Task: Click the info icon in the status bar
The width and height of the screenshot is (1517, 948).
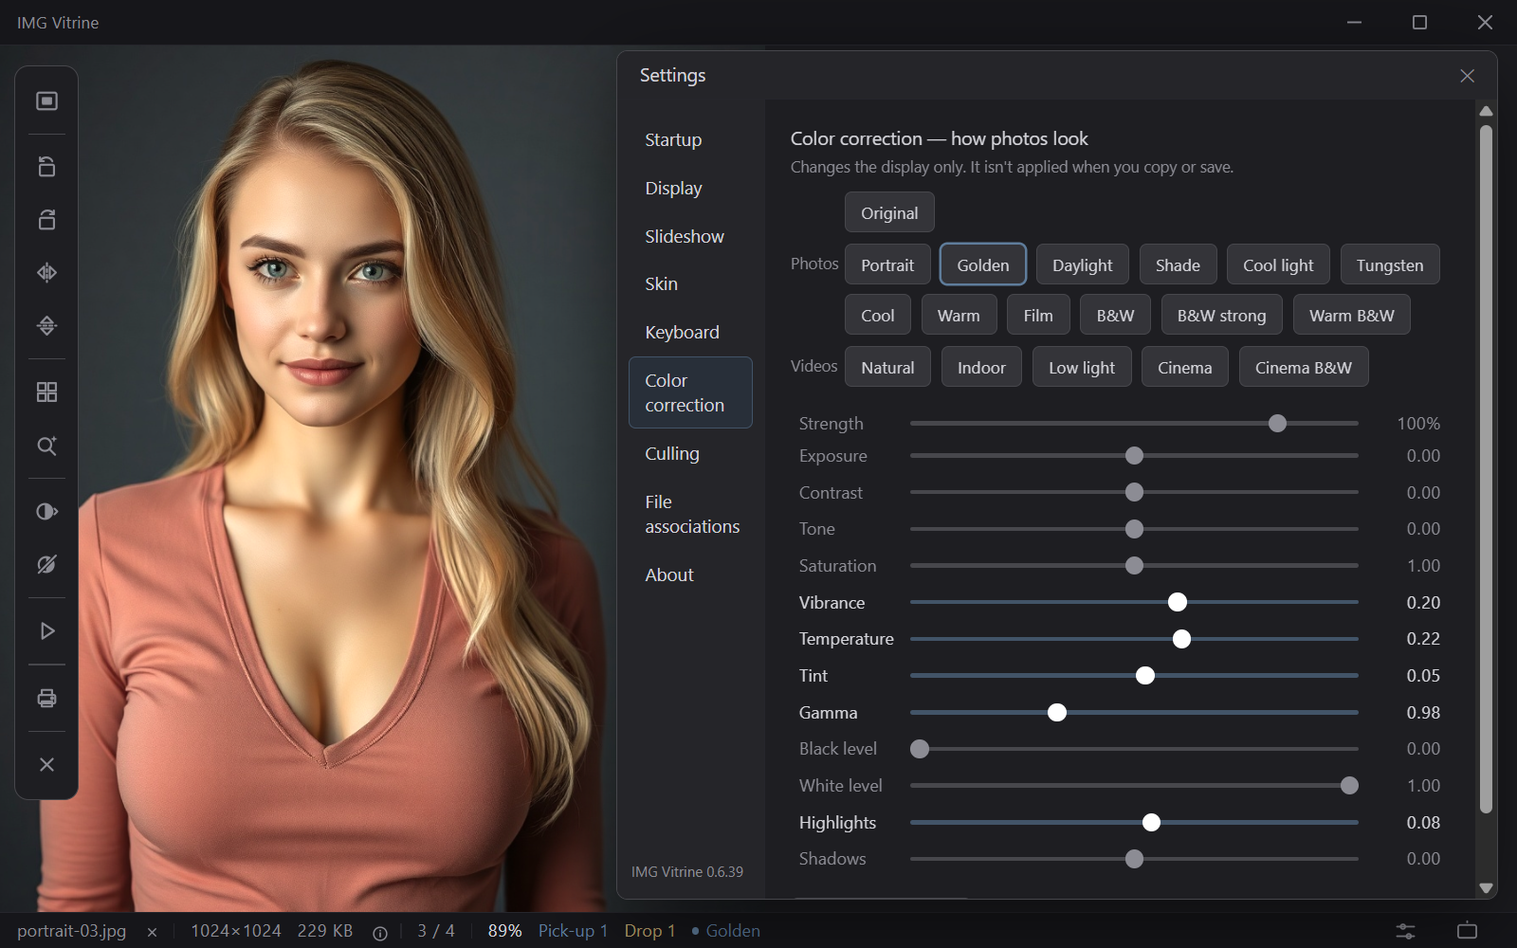Action: [380, 933]
